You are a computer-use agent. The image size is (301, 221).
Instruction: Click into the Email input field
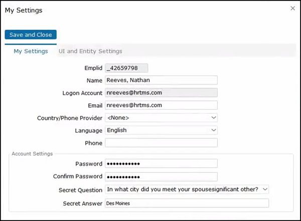click(x=161, y=105)
